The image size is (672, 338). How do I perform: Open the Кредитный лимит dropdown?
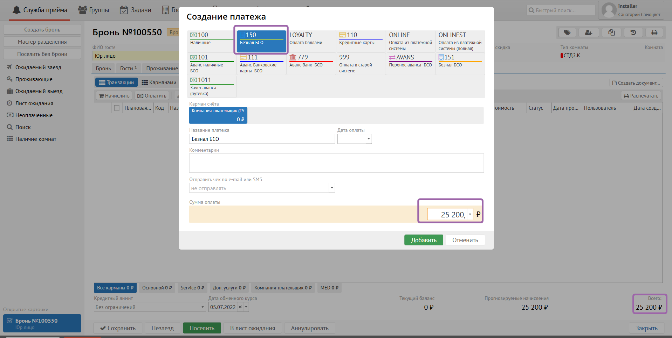tap(202, 307)
